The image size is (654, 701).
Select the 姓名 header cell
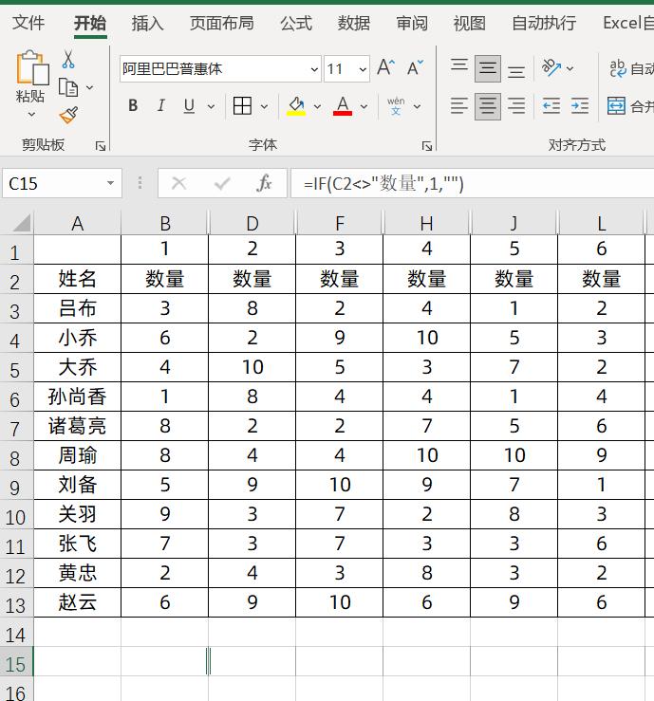click(x=78, y=279)
